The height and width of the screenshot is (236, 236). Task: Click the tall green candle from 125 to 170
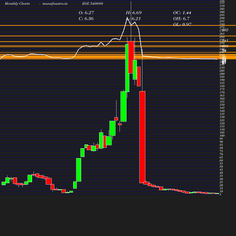124,107
